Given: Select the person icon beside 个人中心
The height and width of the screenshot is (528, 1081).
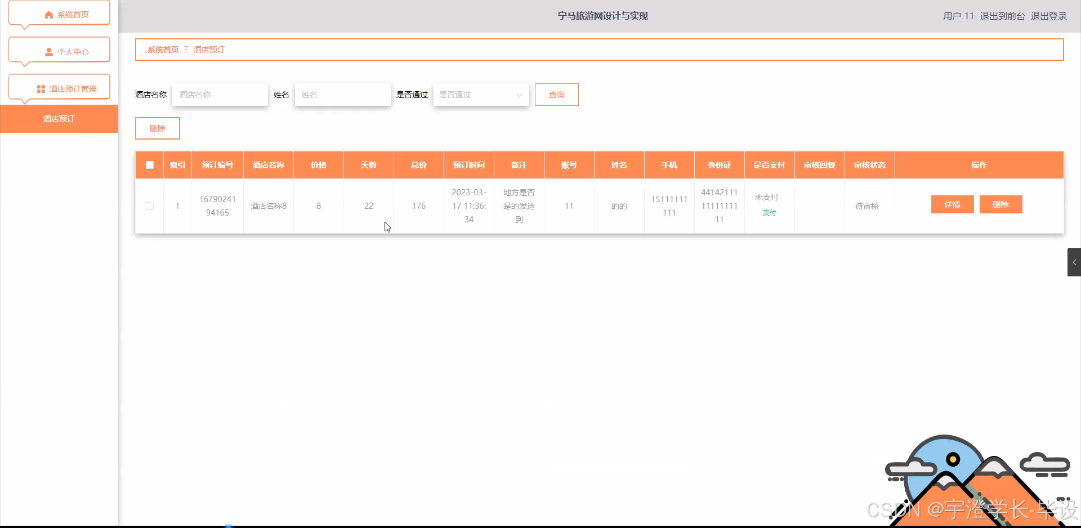Looking at the screenshot, I should pyautogui.click(x=48, y=52).
